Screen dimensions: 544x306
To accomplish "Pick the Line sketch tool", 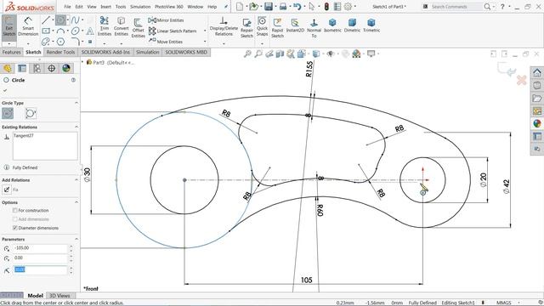I will [x=46, y=20].
